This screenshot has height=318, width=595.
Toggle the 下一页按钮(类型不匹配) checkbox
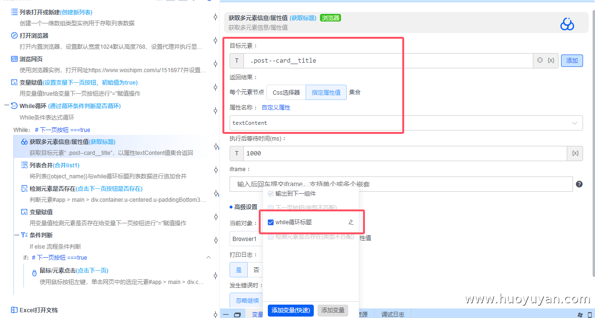click(271, 208)
